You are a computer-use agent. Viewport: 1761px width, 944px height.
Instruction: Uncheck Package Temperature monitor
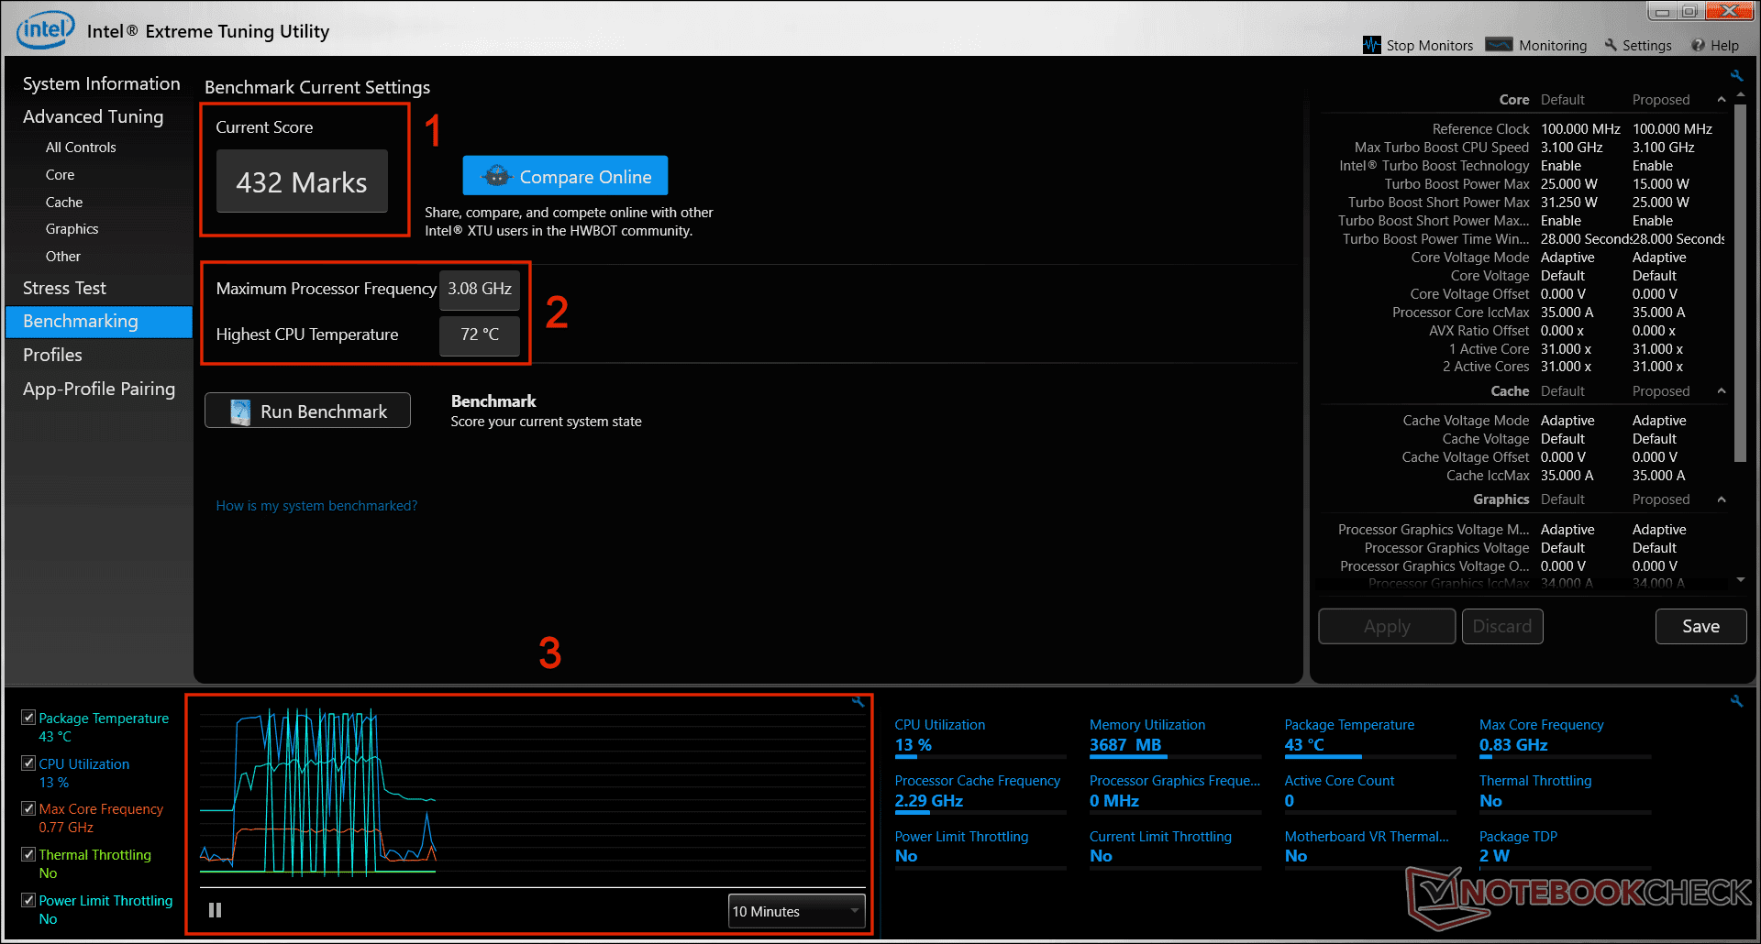(x=28, y=718)
